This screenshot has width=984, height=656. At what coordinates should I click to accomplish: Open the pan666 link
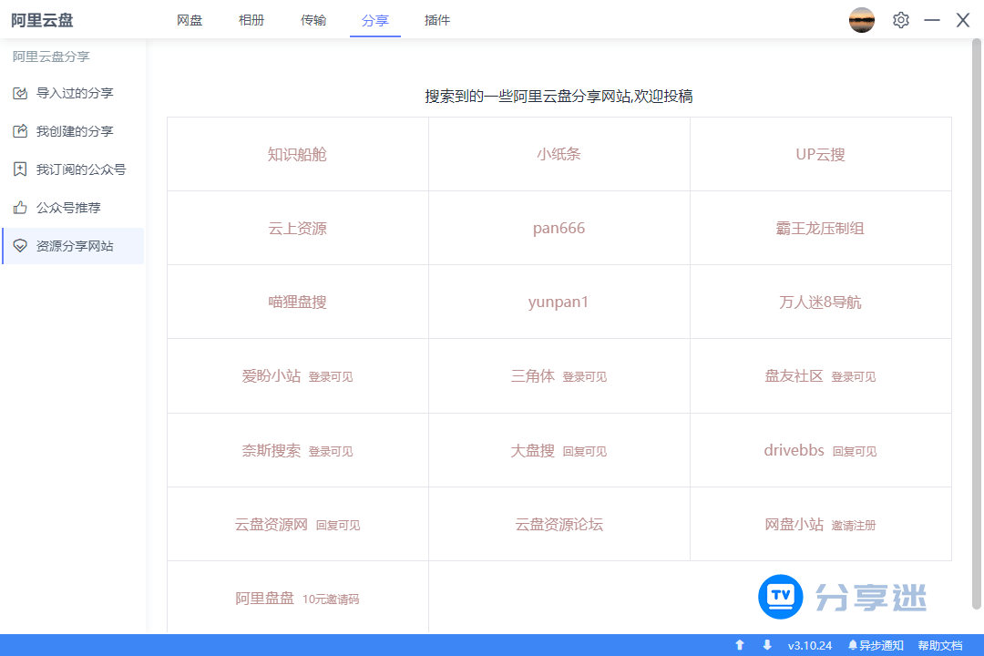tap(559, 228)
